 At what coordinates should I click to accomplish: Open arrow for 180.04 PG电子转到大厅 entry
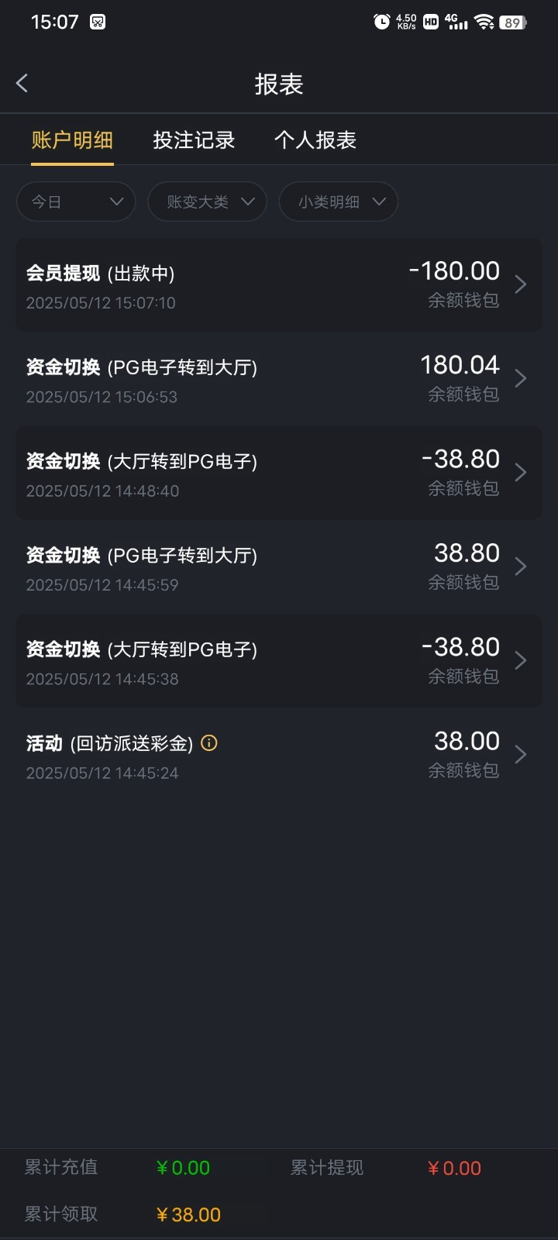tap(521, 378)
